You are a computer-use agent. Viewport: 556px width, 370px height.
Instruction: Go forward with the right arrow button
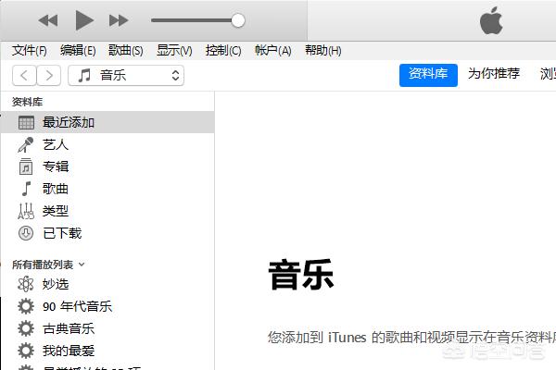pyautogui.click(x=49, y=76)
